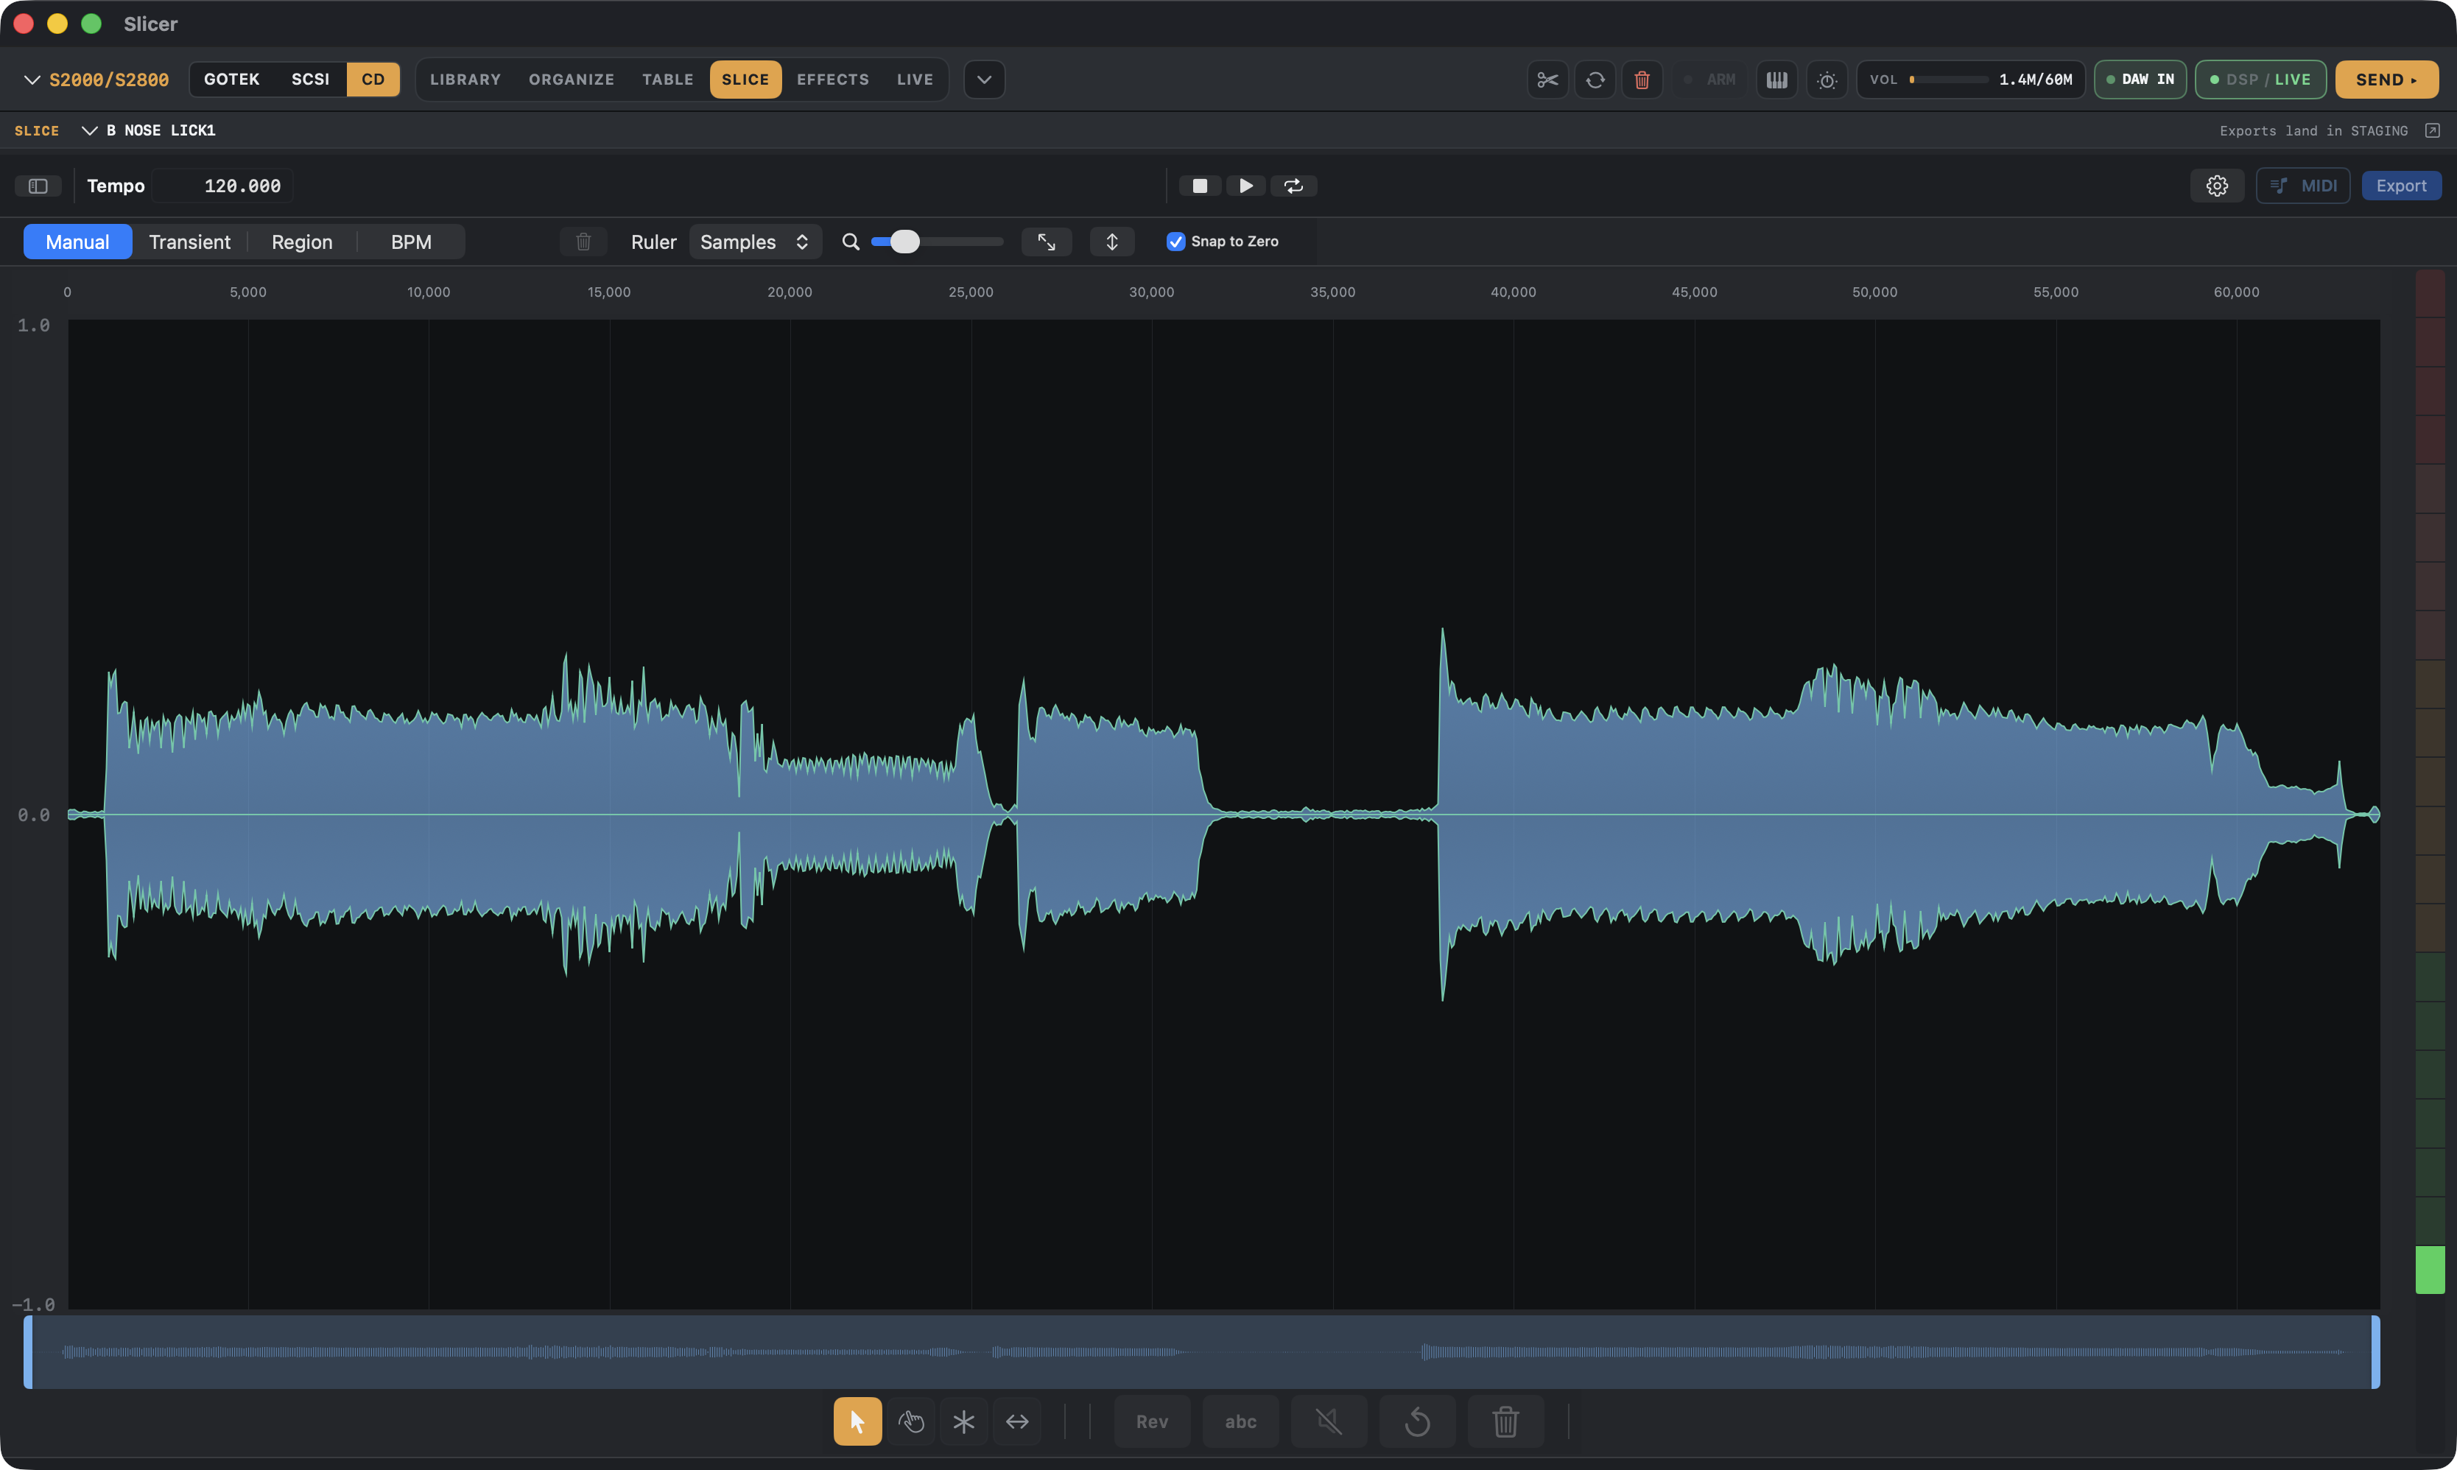This screenshot has width=2457, height=1470.
Task: Select the hand tap tool
Action: tap(911, 1421)
